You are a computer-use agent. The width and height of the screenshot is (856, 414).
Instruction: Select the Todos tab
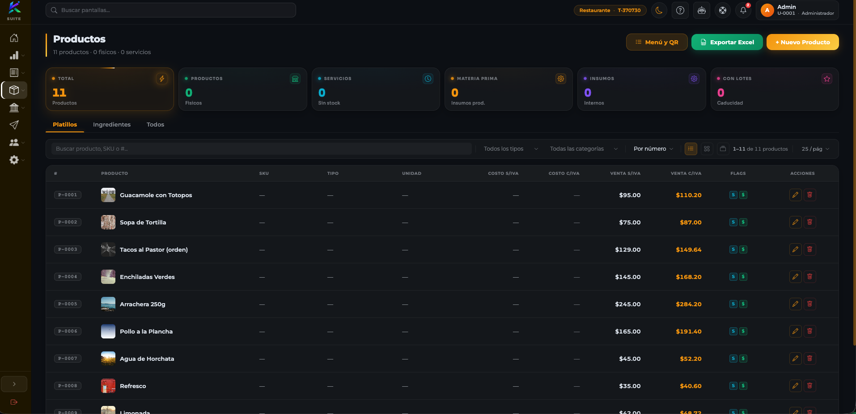155,125
